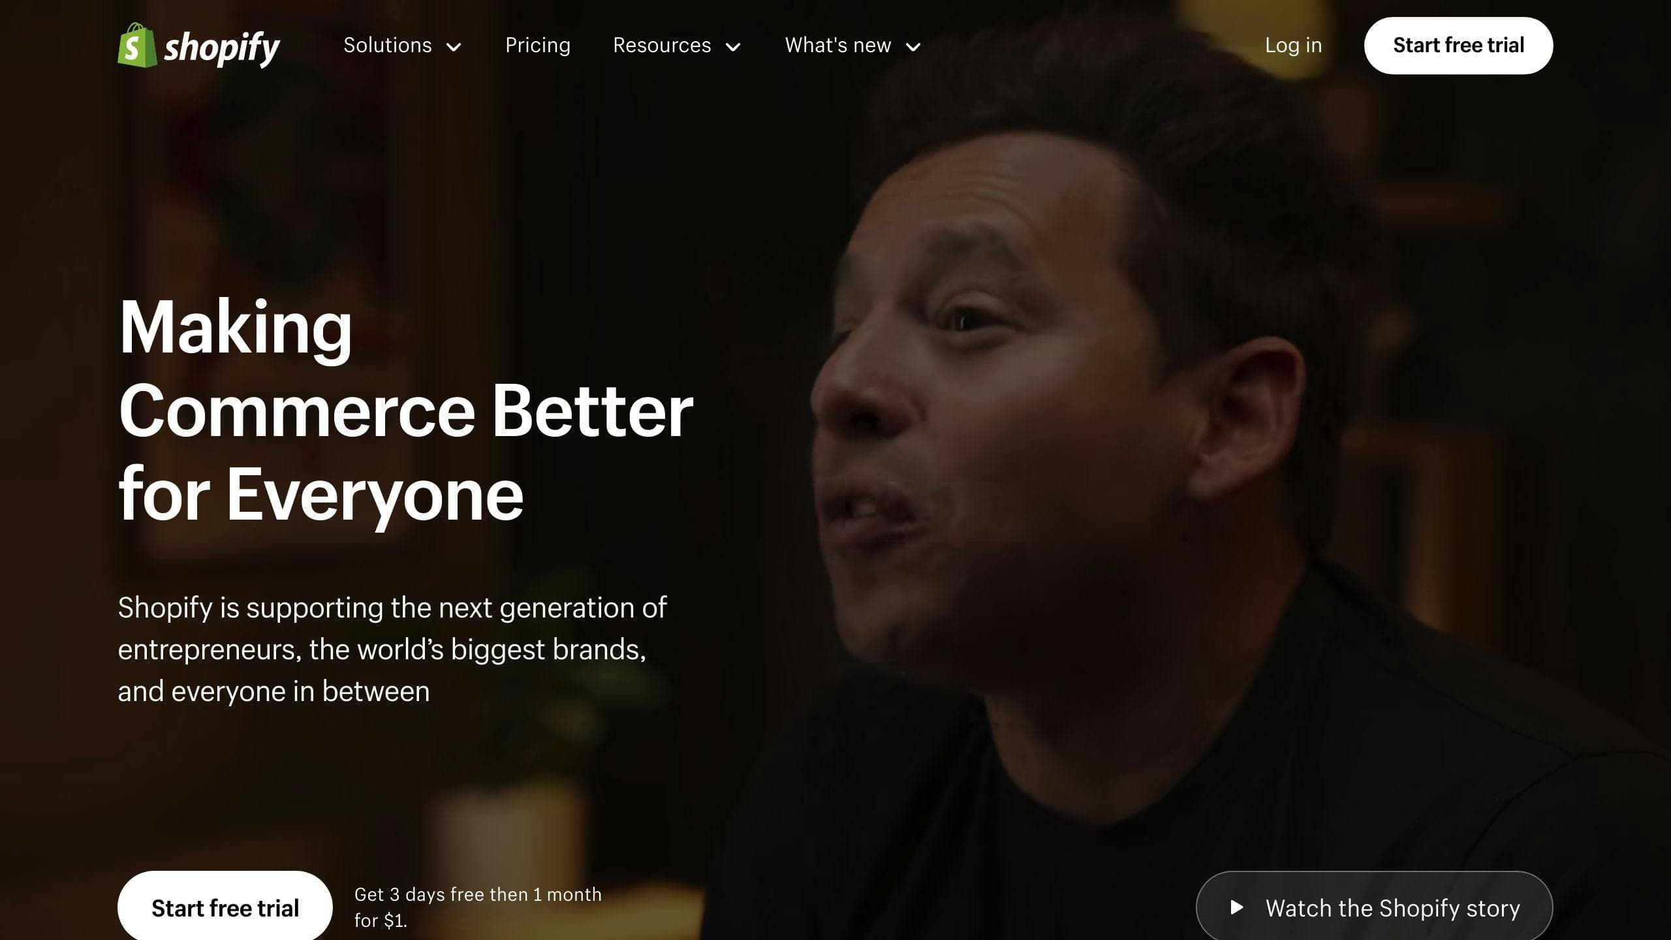Expand the chevron beside Solutions
1671x940 pixels.
(x=454, y=47)
